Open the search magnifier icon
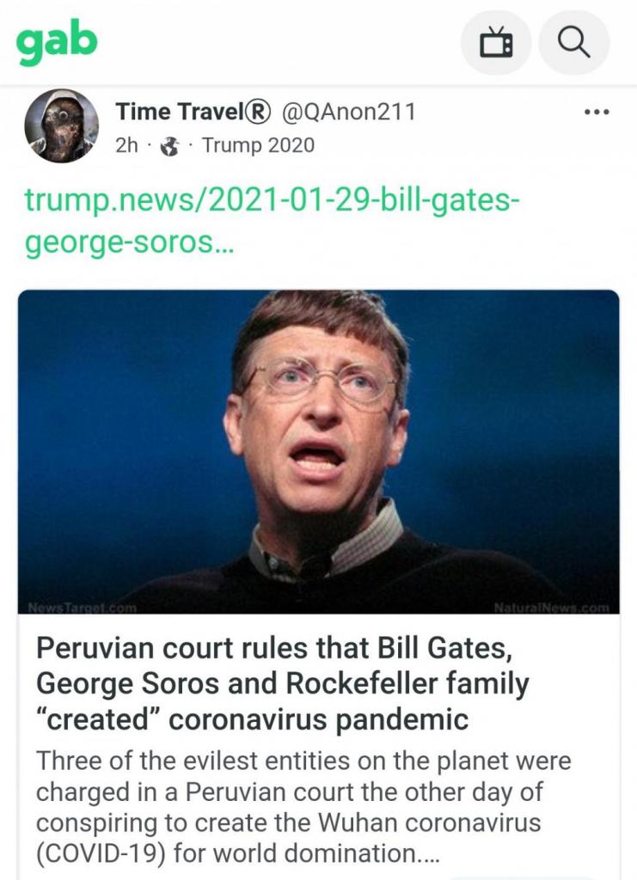Image resolution: width=637 pixels, height=880 pixels. click(x=573, y=42)
